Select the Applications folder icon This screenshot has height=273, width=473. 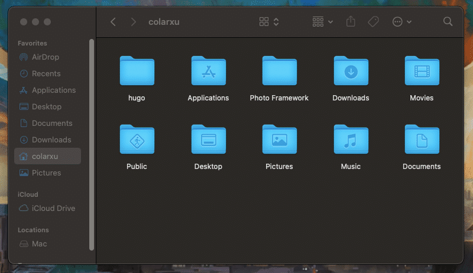(209, 71)
